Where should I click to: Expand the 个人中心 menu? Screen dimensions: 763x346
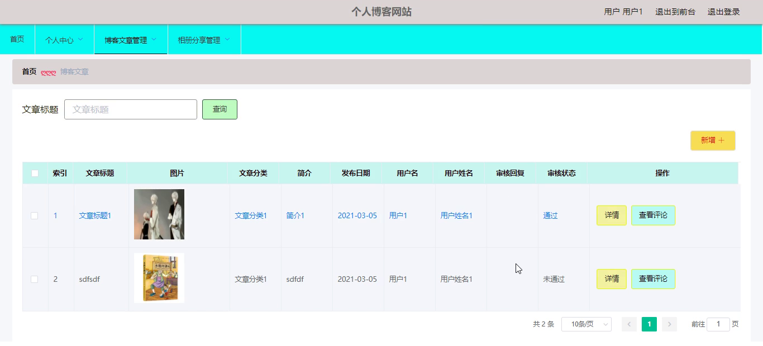click(64, 40)
